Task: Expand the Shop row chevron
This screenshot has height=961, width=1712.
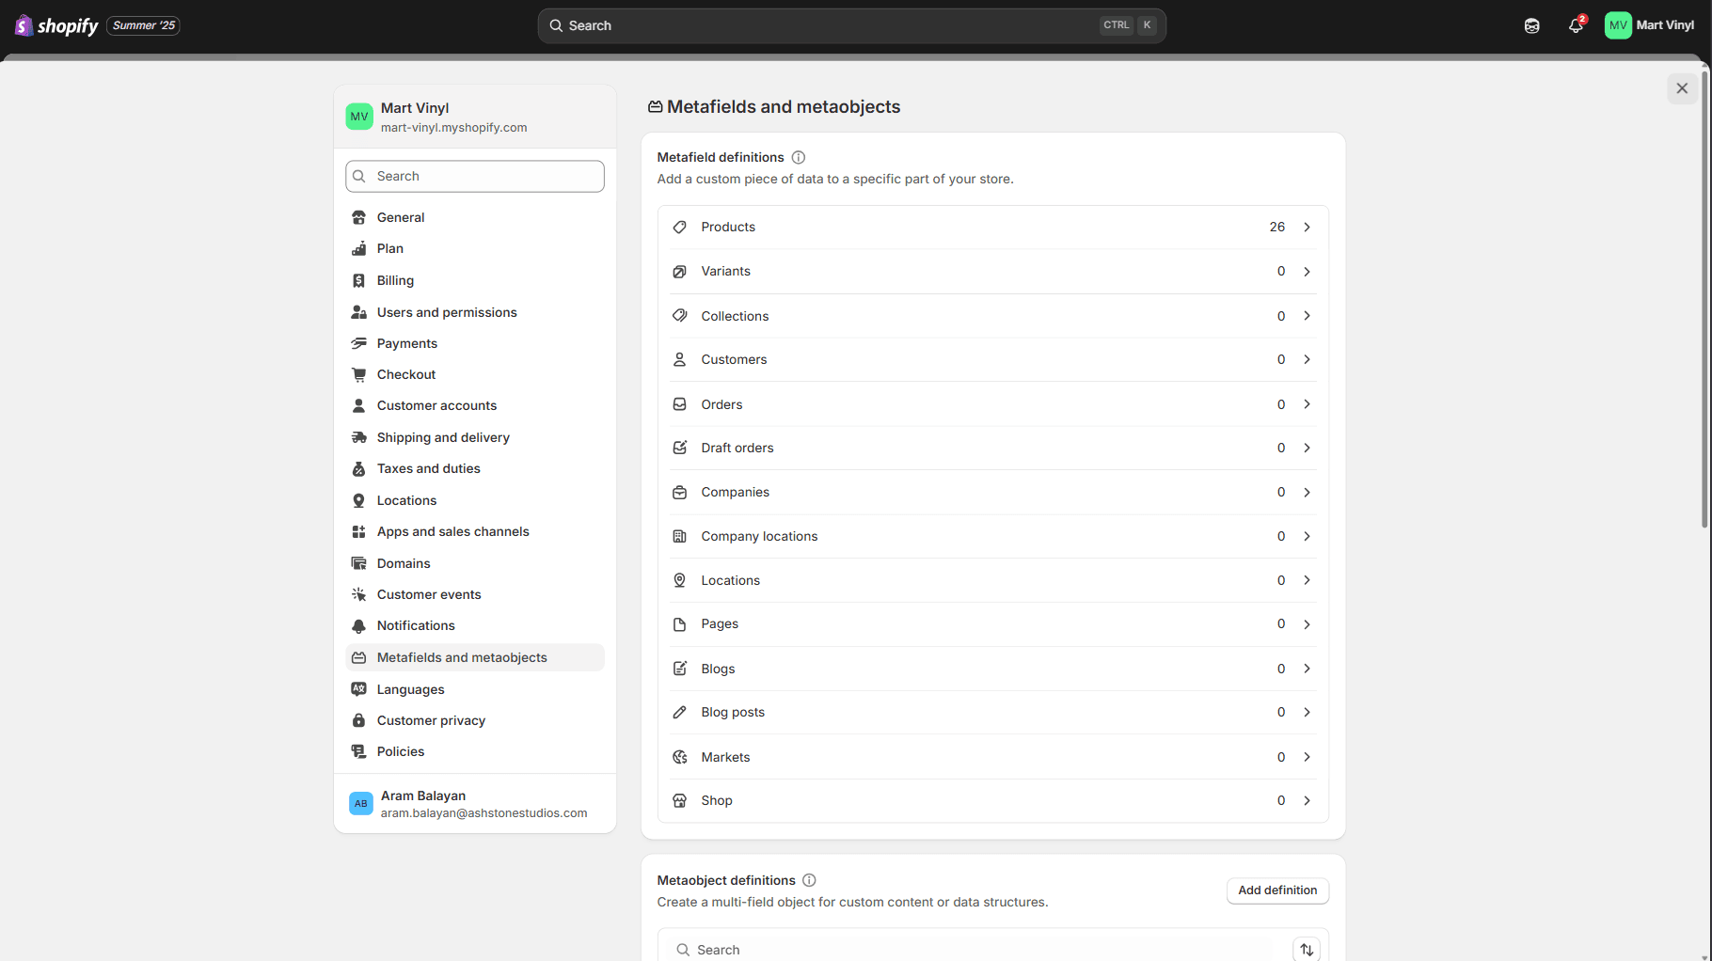Action: [1307, 800]
